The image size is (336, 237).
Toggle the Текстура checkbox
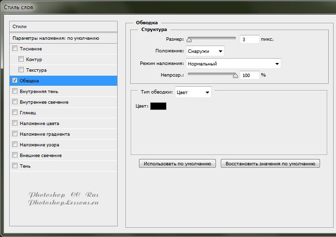(21, 70)
